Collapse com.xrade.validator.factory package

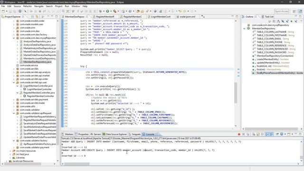click(14, 141)
